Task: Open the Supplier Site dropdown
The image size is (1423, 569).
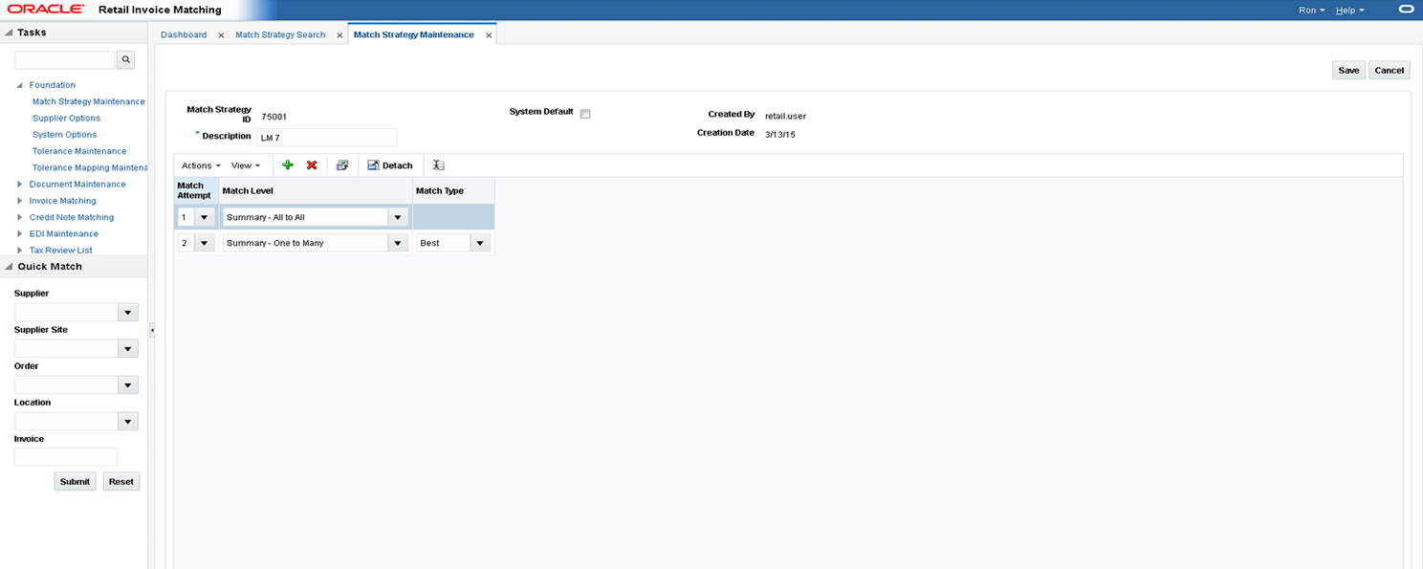Action: (x=128, y=348)
